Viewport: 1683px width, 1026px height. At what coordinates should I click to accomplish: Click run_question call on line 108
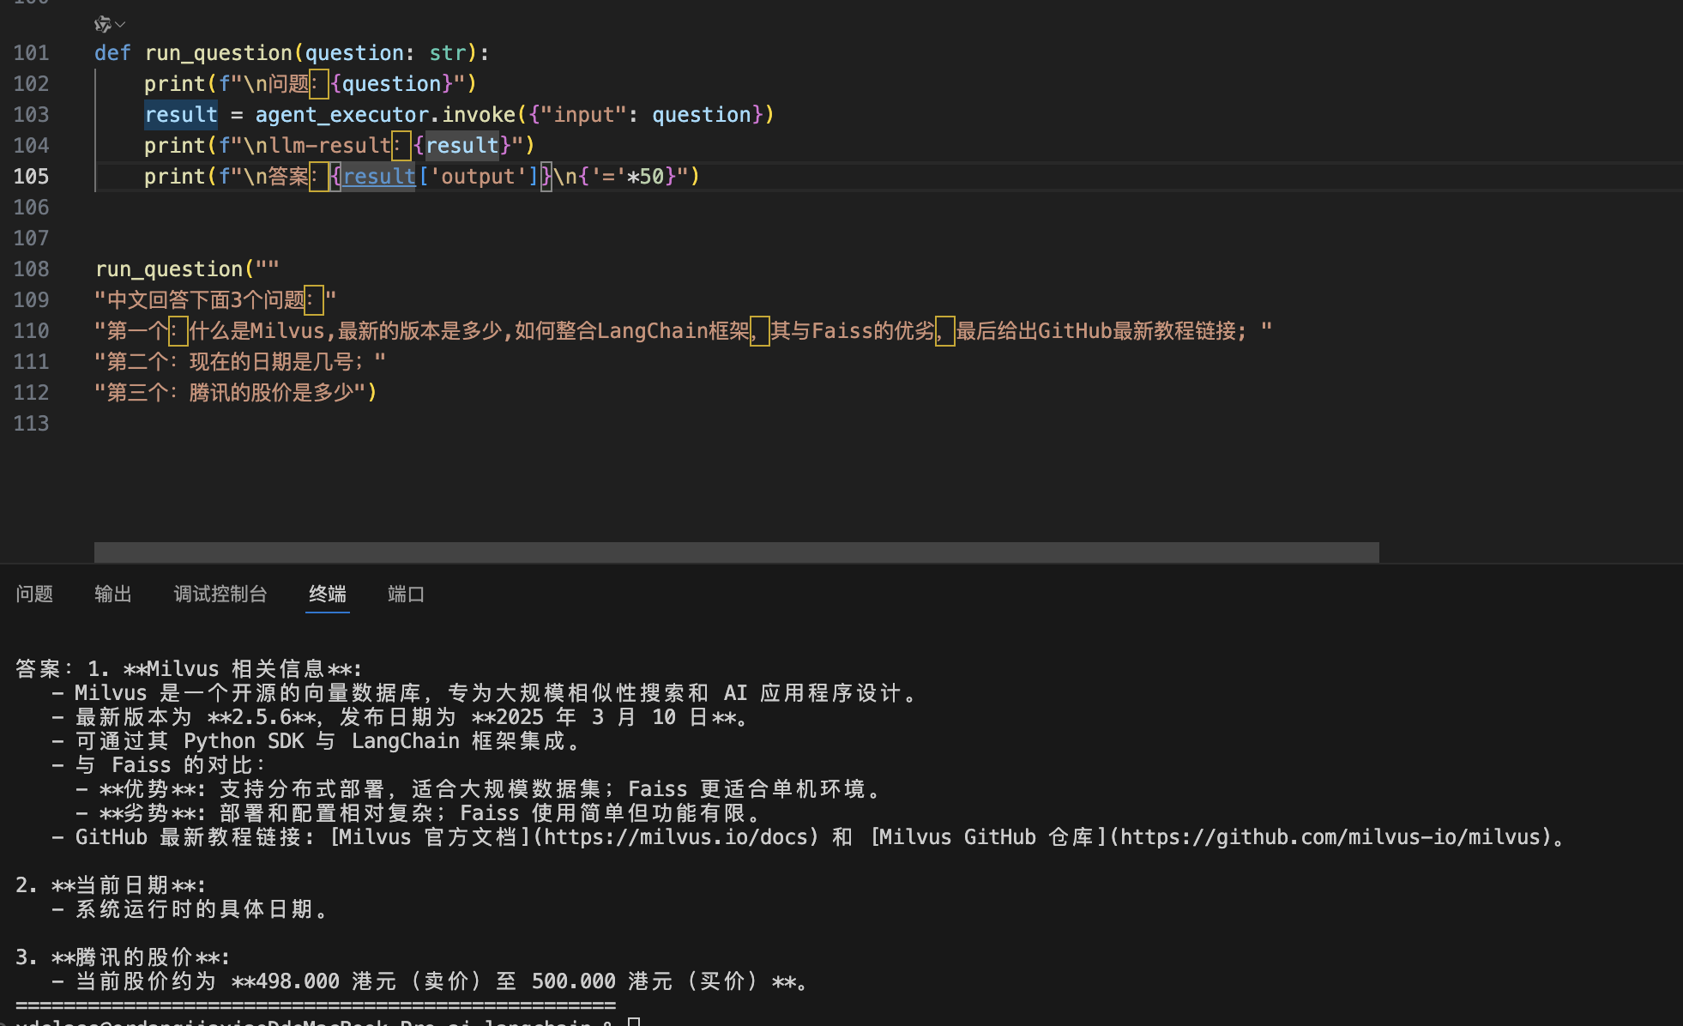point(169,269)
